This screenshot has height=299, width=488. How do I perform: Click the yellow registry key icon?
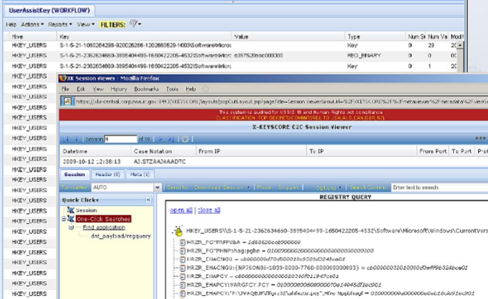coord(178,231)
